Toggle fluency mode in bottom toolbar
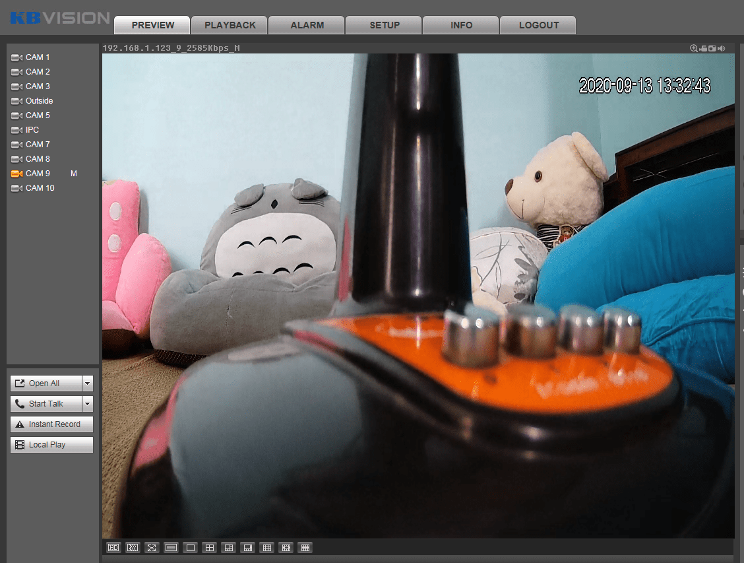This screenshot has height=563, width=744. tap(133, 548)
